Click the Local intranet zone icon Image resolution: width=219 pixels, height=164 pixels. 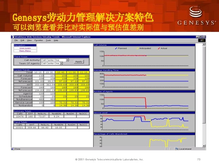pyautogui.click(x=177, y=149)
